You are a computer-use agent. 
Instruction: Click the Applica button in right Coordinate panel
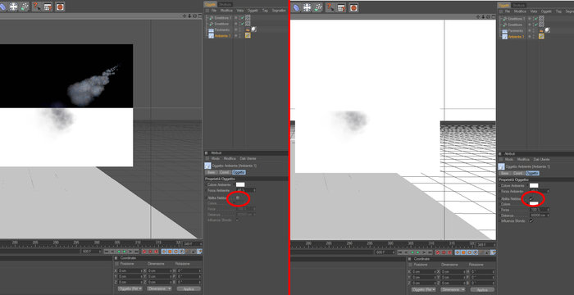pos(482,289)
